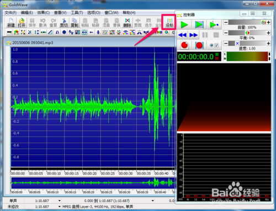Open the 帮助(H) menu
Viewport: 276px width, 211px height.
(129, 13)
